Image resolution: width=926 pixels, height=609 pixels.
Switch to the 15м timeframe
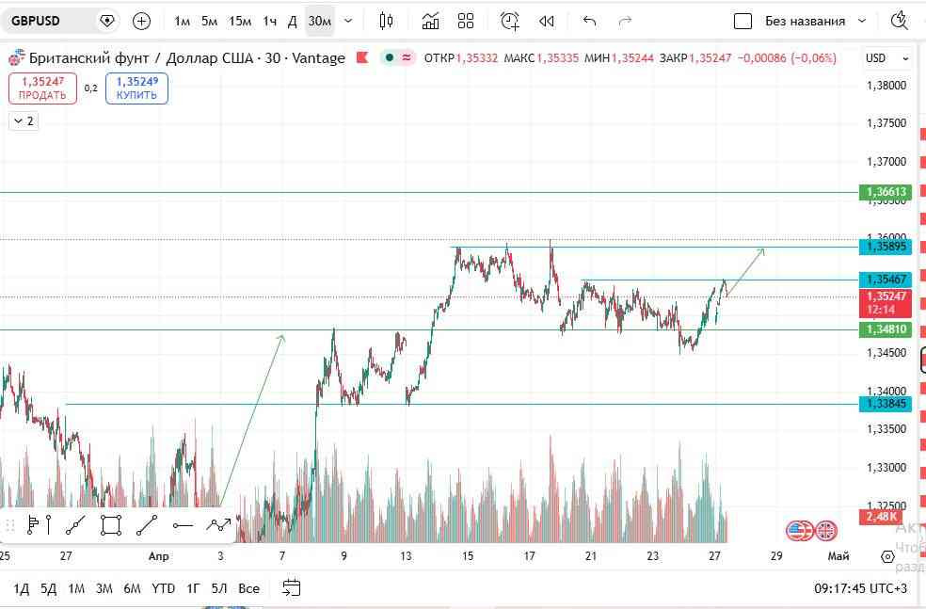point(240,22)
